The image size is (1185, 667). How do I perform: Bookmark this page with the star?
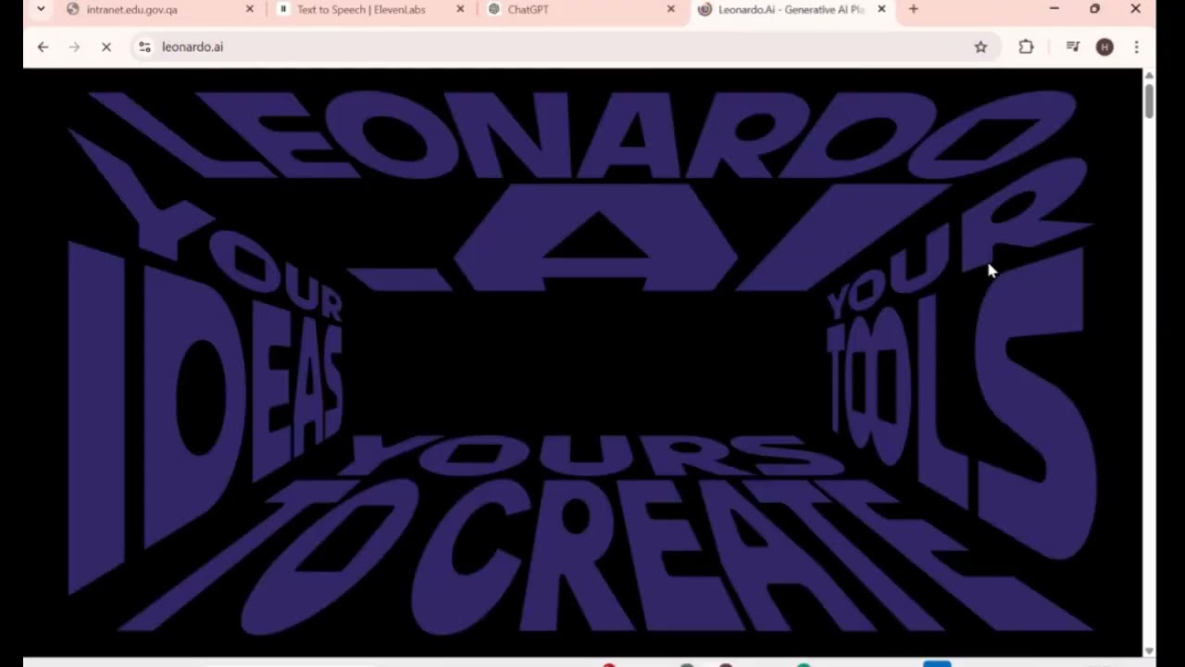click(980, 46)
